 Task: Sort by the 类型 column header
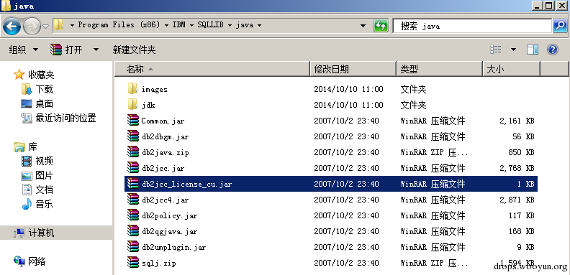click(440, 69)
